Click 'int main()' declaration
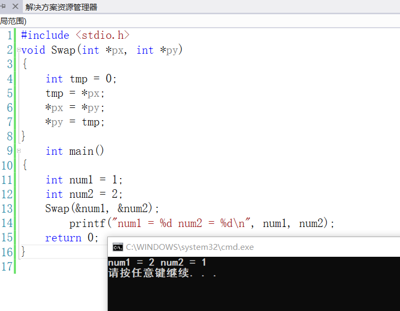 [x=75, y=151]
